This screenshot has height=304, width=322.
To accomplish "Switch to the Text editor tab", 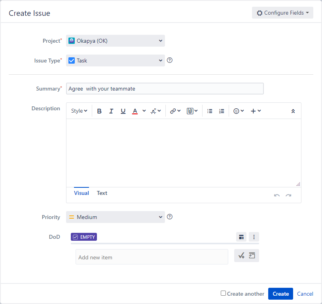I will [102, 193].
